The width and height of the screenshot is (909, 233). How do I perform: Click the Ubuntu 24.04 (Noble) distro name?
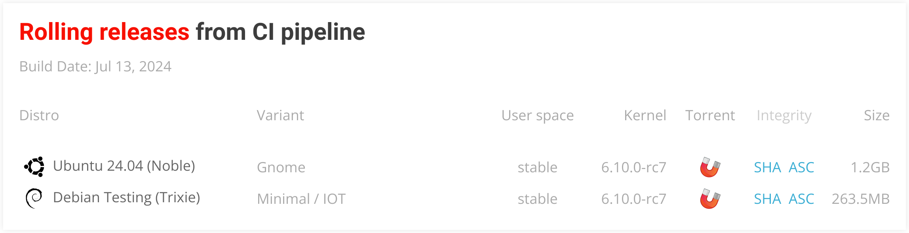pos(124,166)
